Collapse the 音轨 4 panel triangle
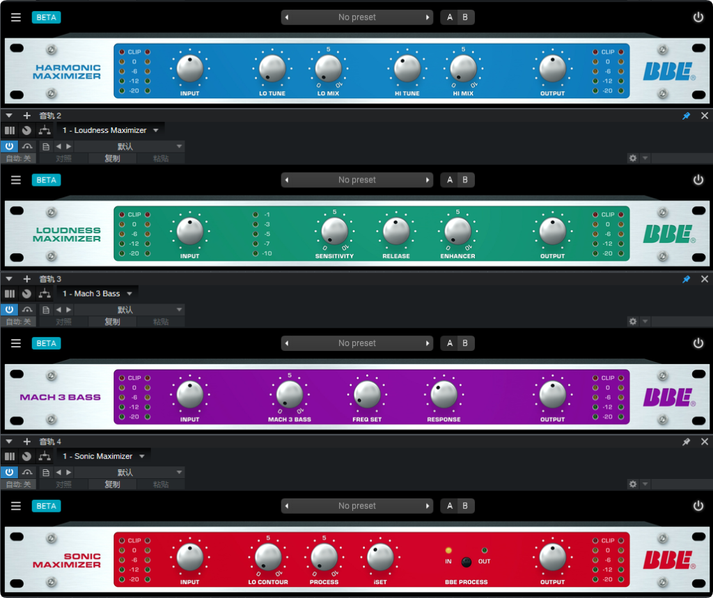 click(x=9, y=441)
